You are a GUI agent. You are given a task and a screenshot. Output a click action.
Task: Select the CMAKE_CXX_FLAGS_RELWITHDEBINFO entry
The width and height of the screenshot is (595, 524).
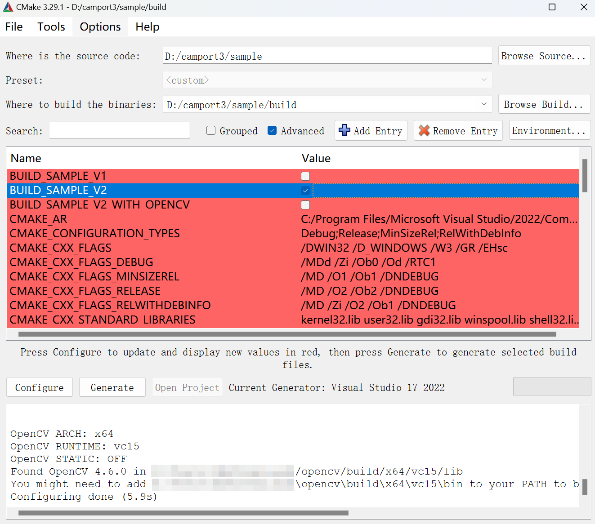[110, 306]
